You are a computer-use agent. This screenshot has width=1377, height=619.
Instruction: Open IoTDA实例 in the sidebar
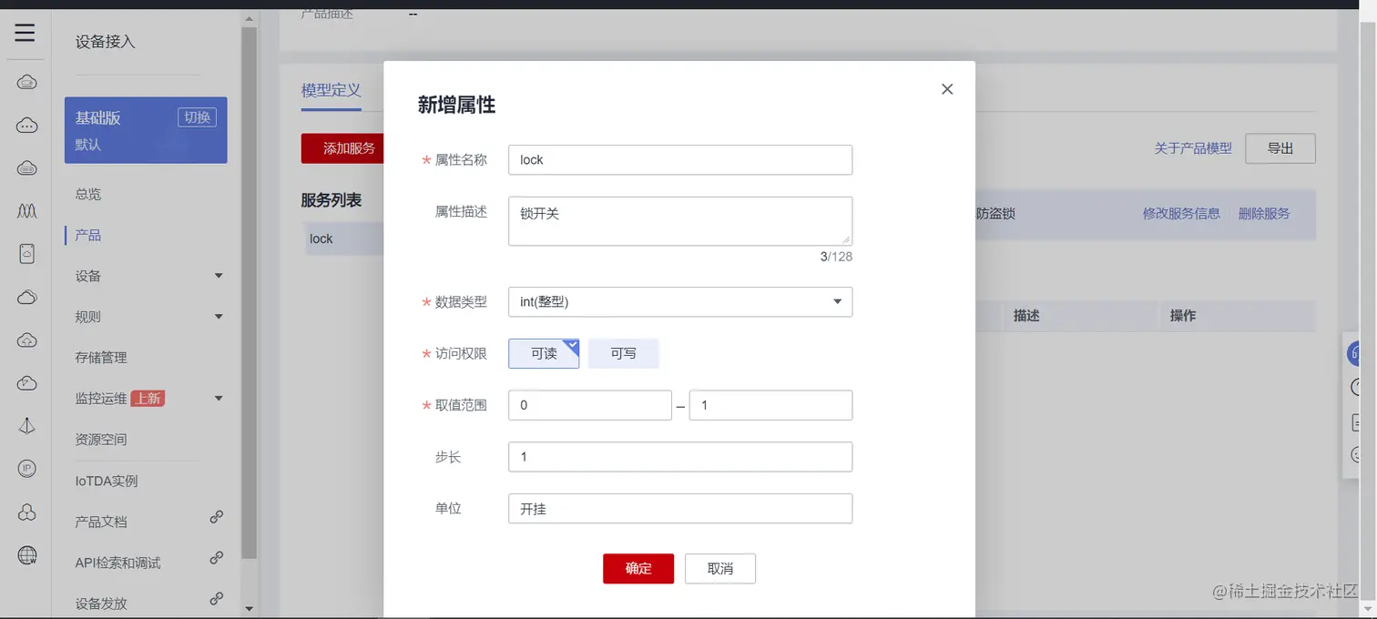(x=107, y=481)
